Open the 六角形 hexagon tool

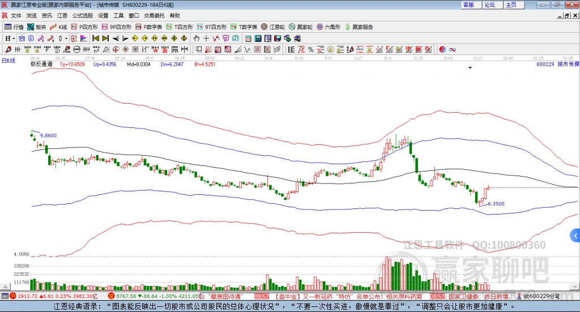pos(329,27)
